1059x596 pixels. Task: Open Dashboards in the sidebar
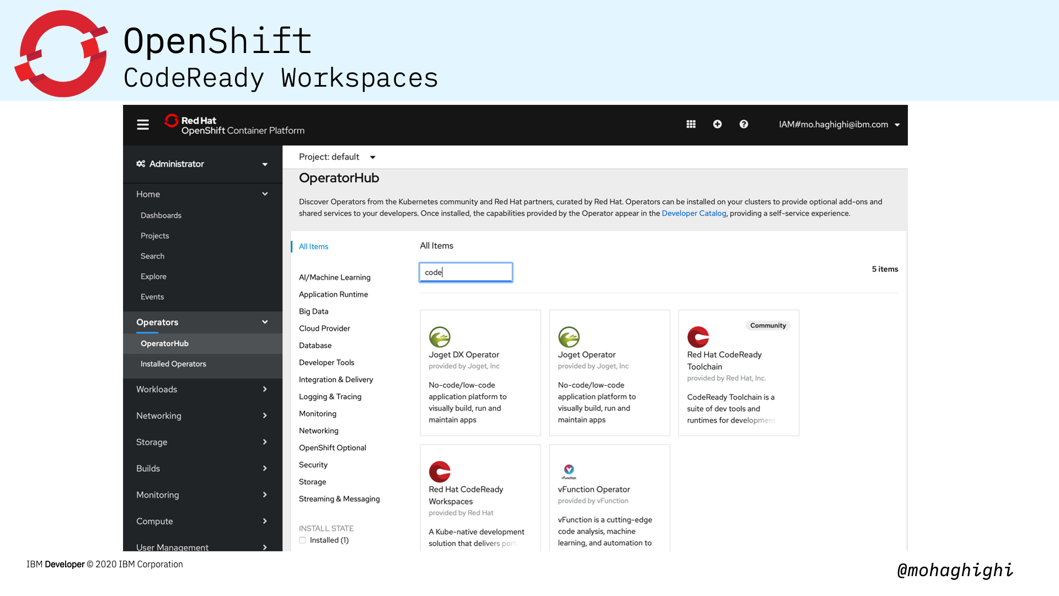(x=161, y=215)
